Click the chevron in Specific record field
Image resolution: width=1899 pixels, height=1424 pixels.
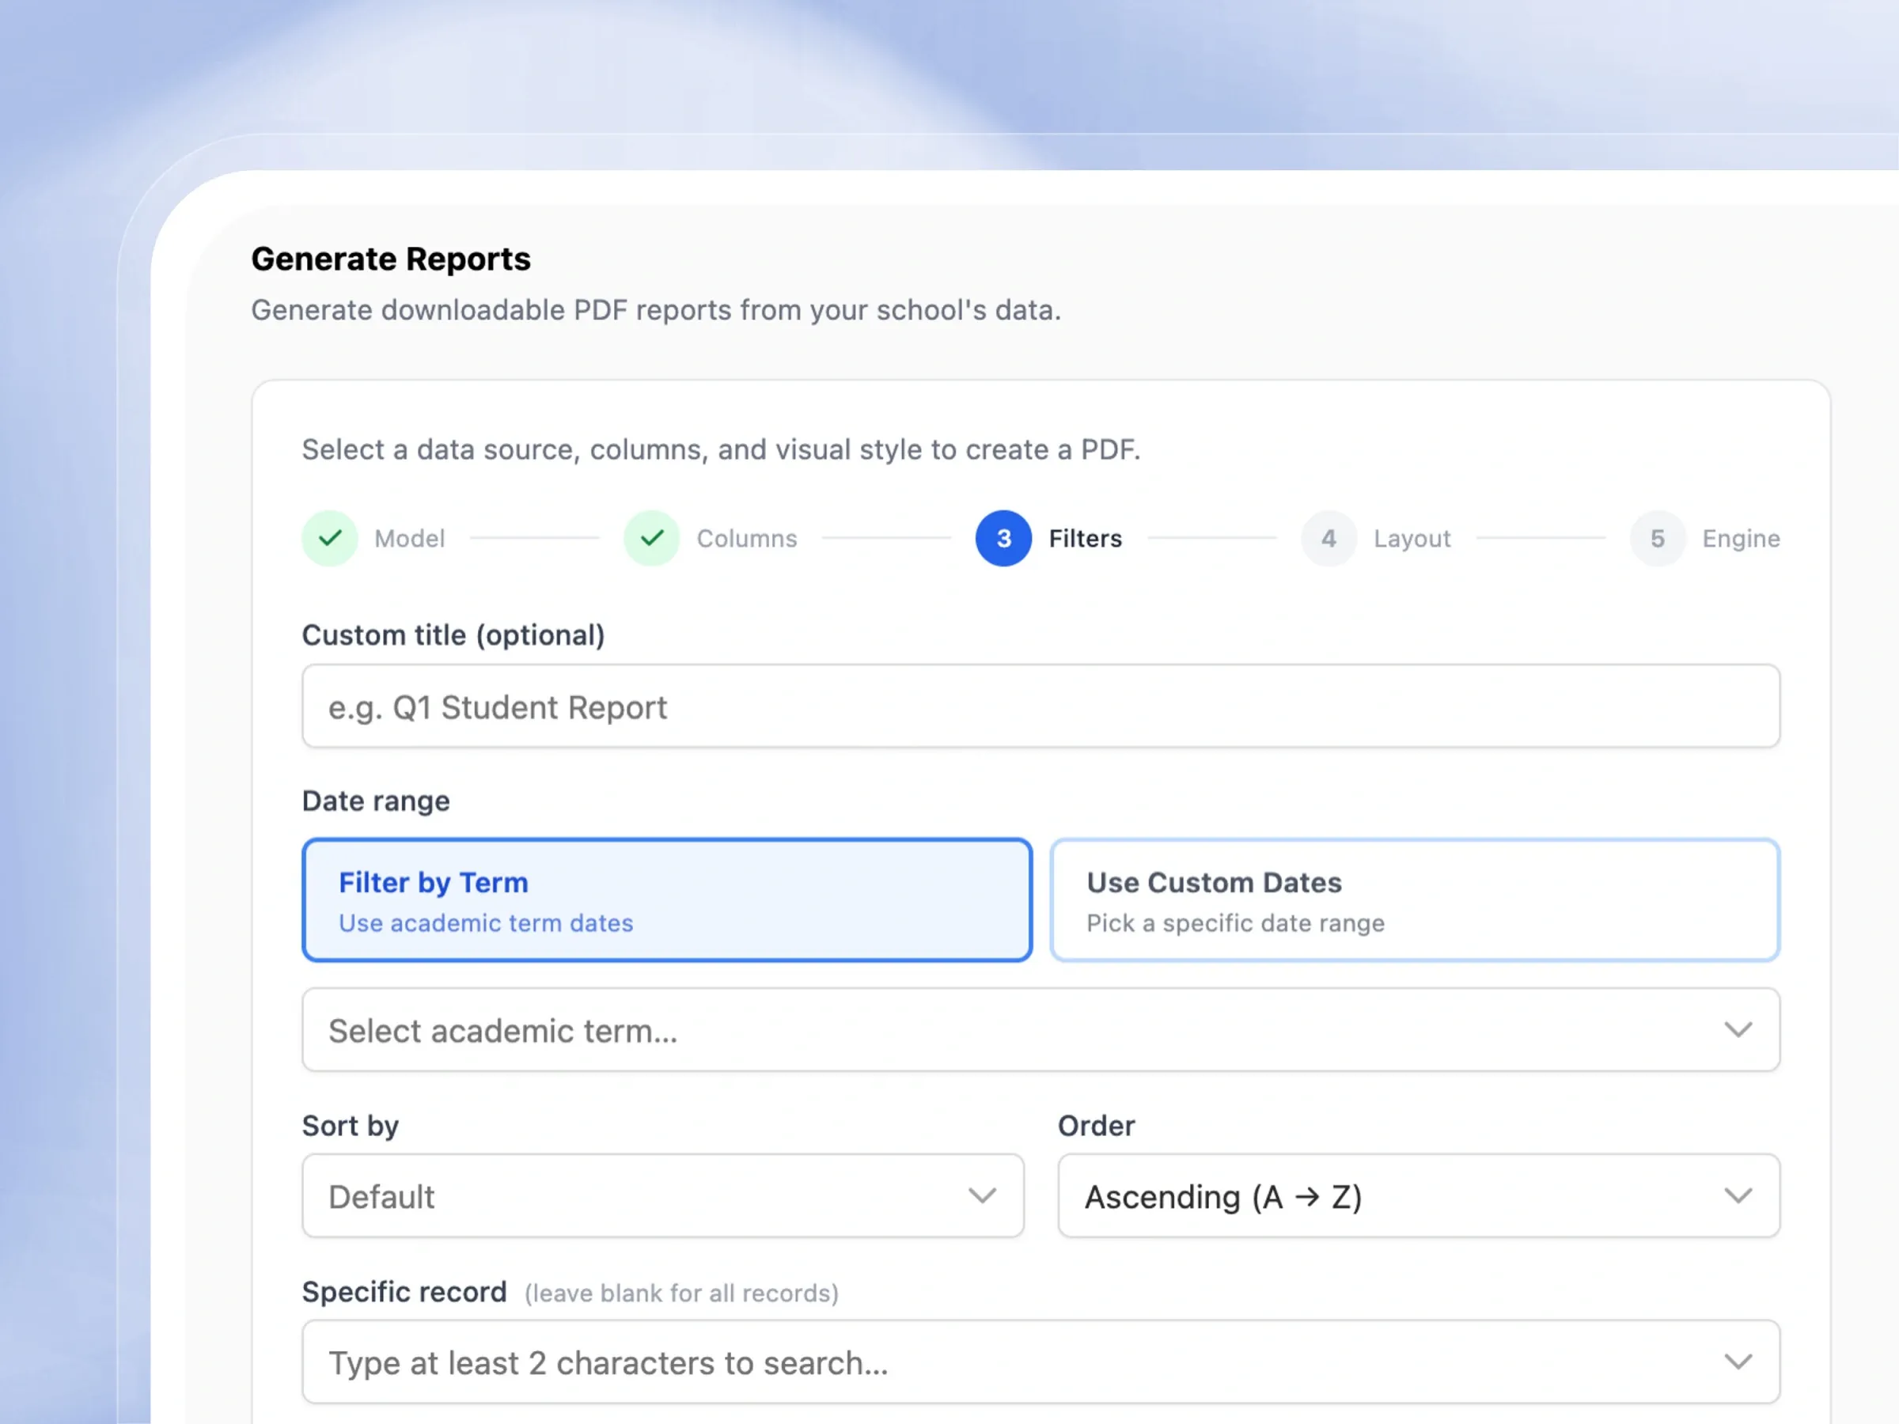pos(1738,1362)
